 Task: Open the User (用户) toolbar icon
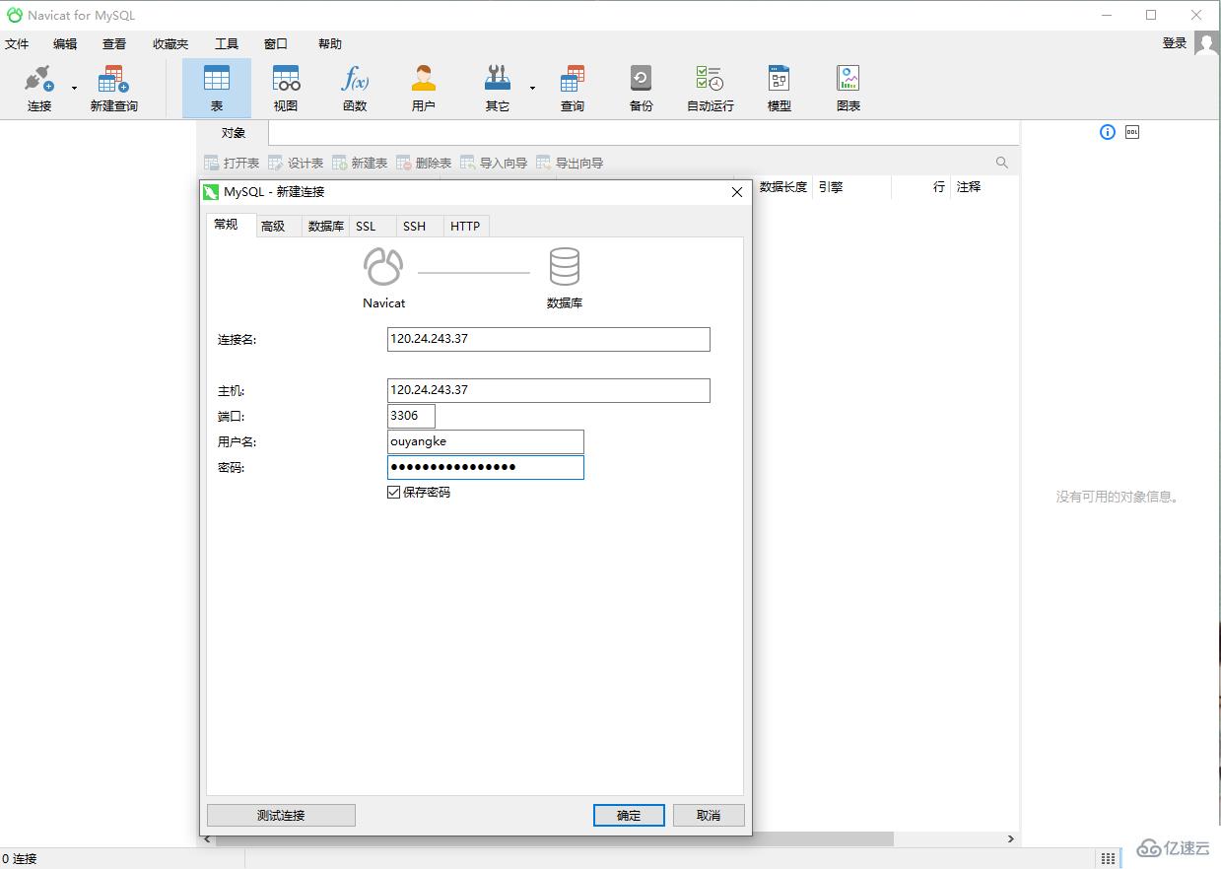point(424,89)
